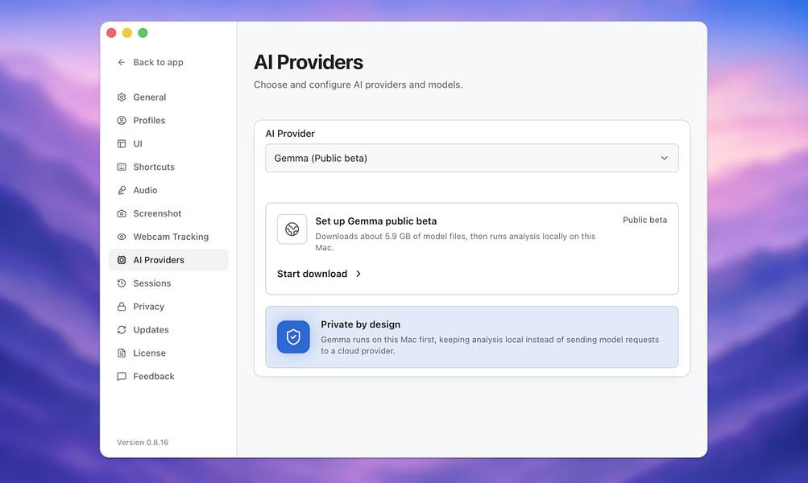
Task: Select Webcam Tracking in the sidebar
Action: tap(168, 237)
